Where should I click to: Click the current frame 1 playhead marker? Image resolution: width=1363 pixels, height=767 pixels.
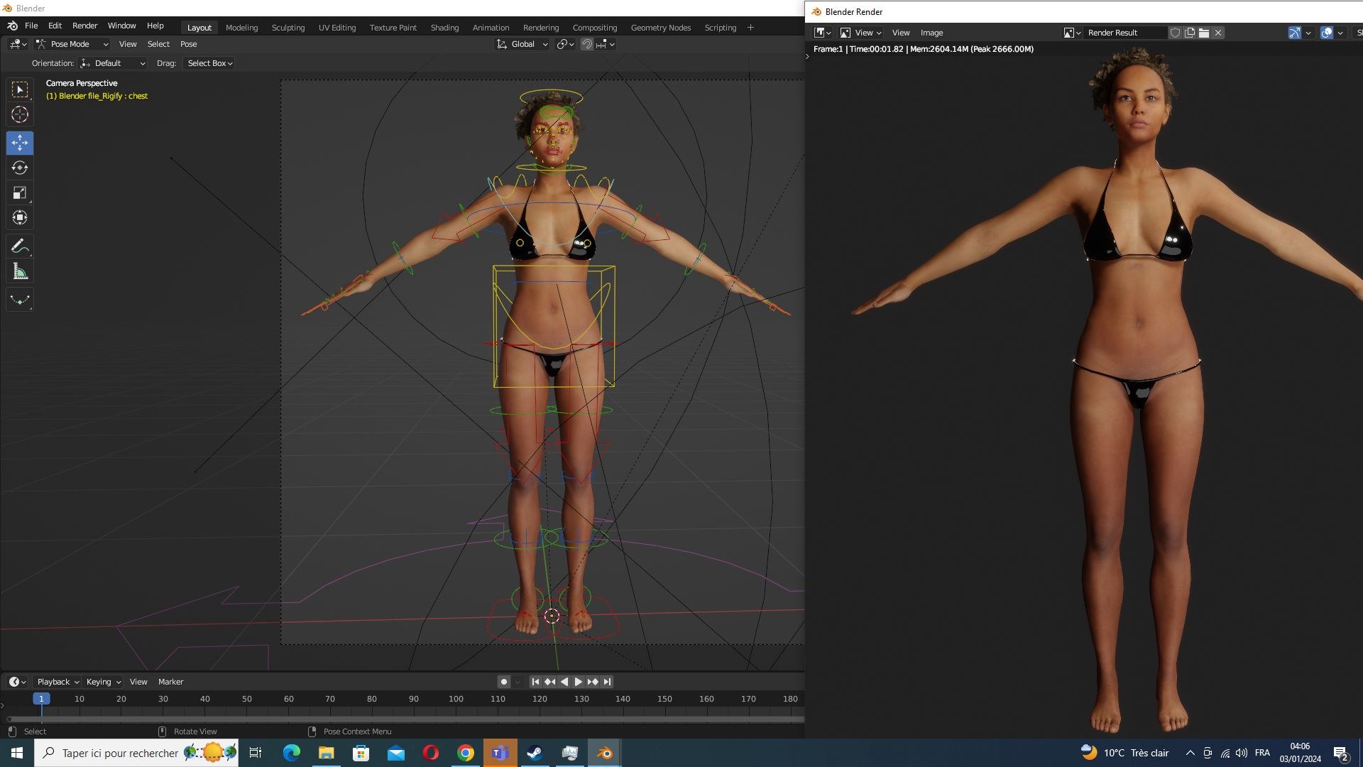pos(41,699)
